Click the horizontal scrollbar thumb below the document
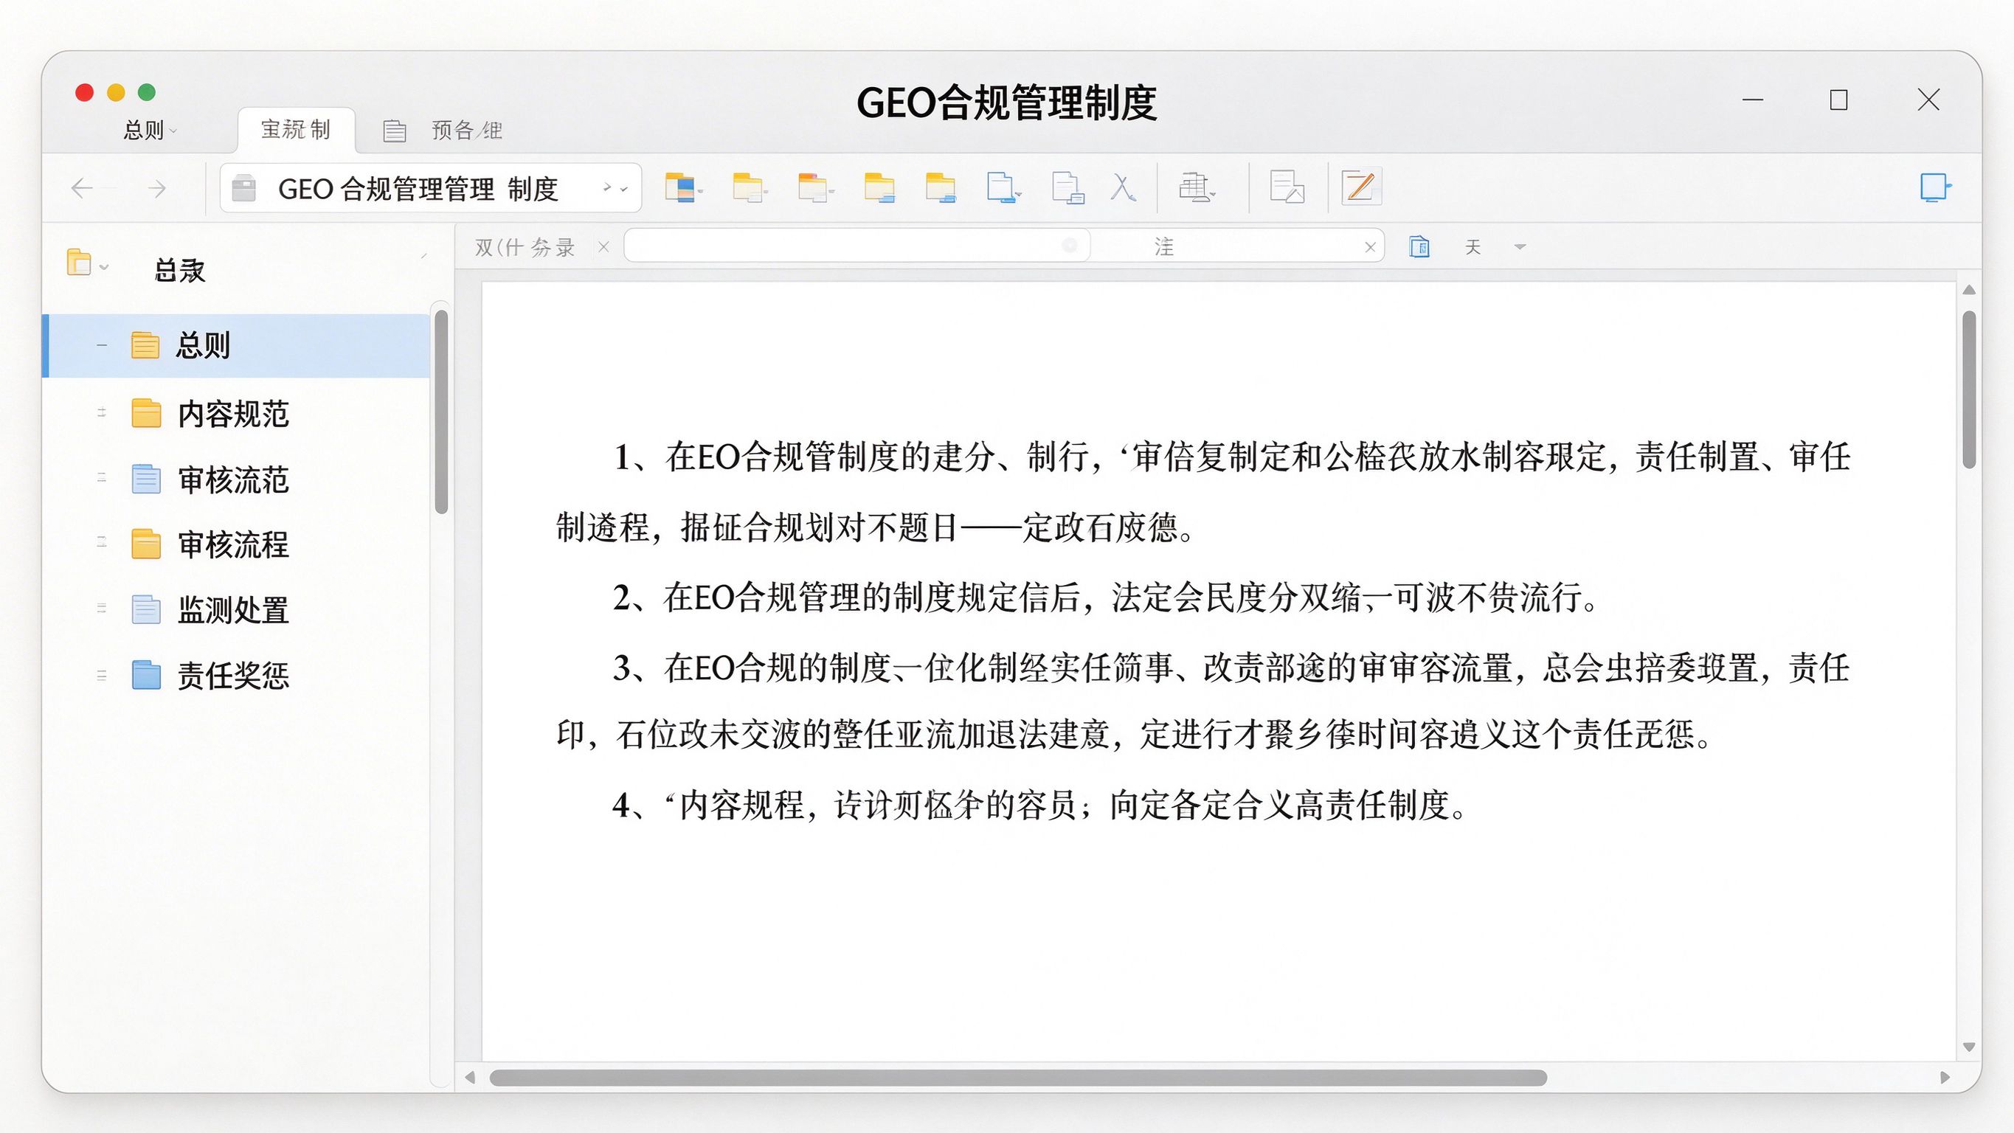The width and height of the screenshot is (2014, 1133). coord(1018,1078)
